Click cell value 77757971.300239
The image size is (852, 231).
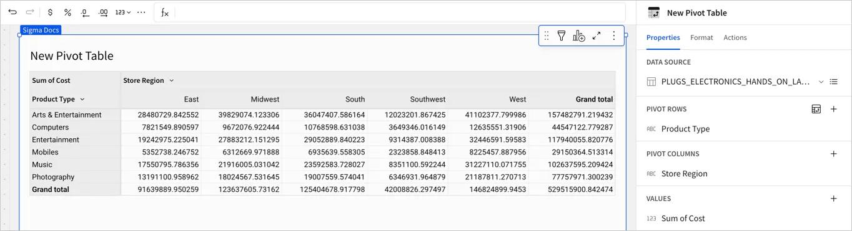(572, 177)
